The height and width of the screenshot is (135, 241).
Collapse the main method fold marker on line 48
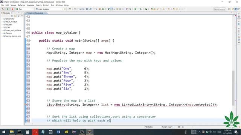31,40
